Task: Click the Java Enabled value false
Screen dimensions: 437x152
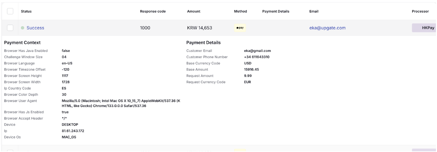Action: 66,51
